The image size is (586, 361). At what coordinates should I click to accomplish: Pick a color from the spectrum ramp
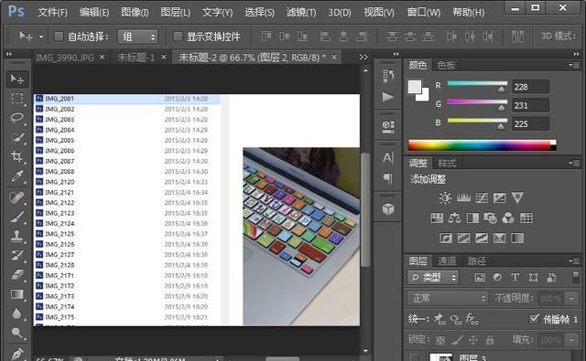pos(483,145)
